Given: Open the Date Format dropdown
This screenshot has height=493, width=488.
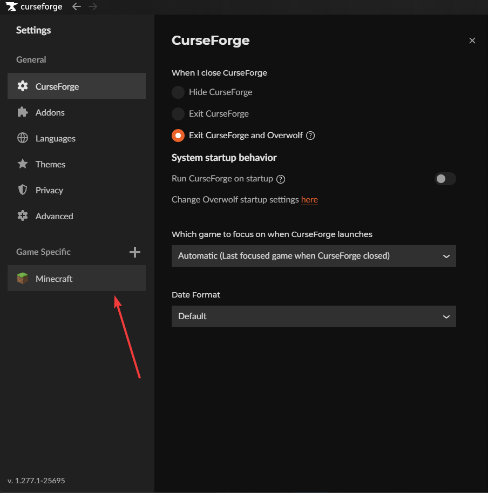Looking at the screenshot, I should pos(314,316).
